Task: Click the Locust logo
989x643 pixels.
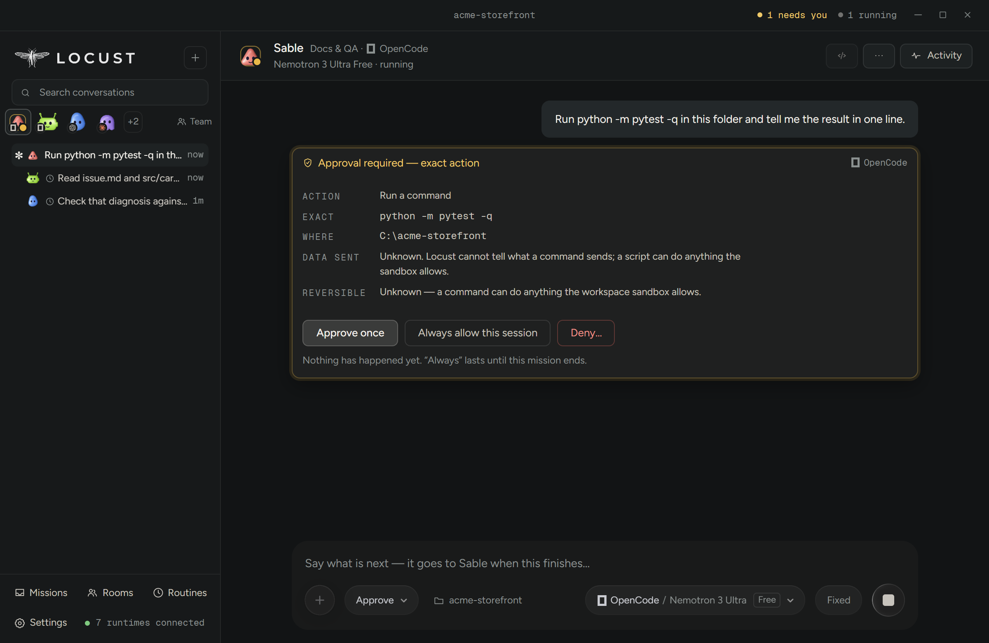Action: coord(75,58)
